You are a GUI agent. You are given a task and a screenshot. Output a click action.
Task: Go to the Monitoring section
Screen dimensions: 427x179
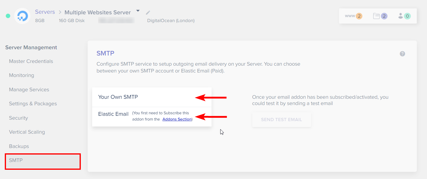point(22,75)
